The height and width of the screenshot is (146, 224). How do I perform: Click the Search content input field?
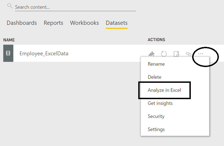[x=75, y=7]
